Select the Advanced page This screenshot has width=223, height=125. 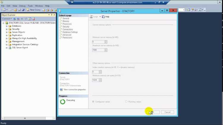[x=67, y=35]
